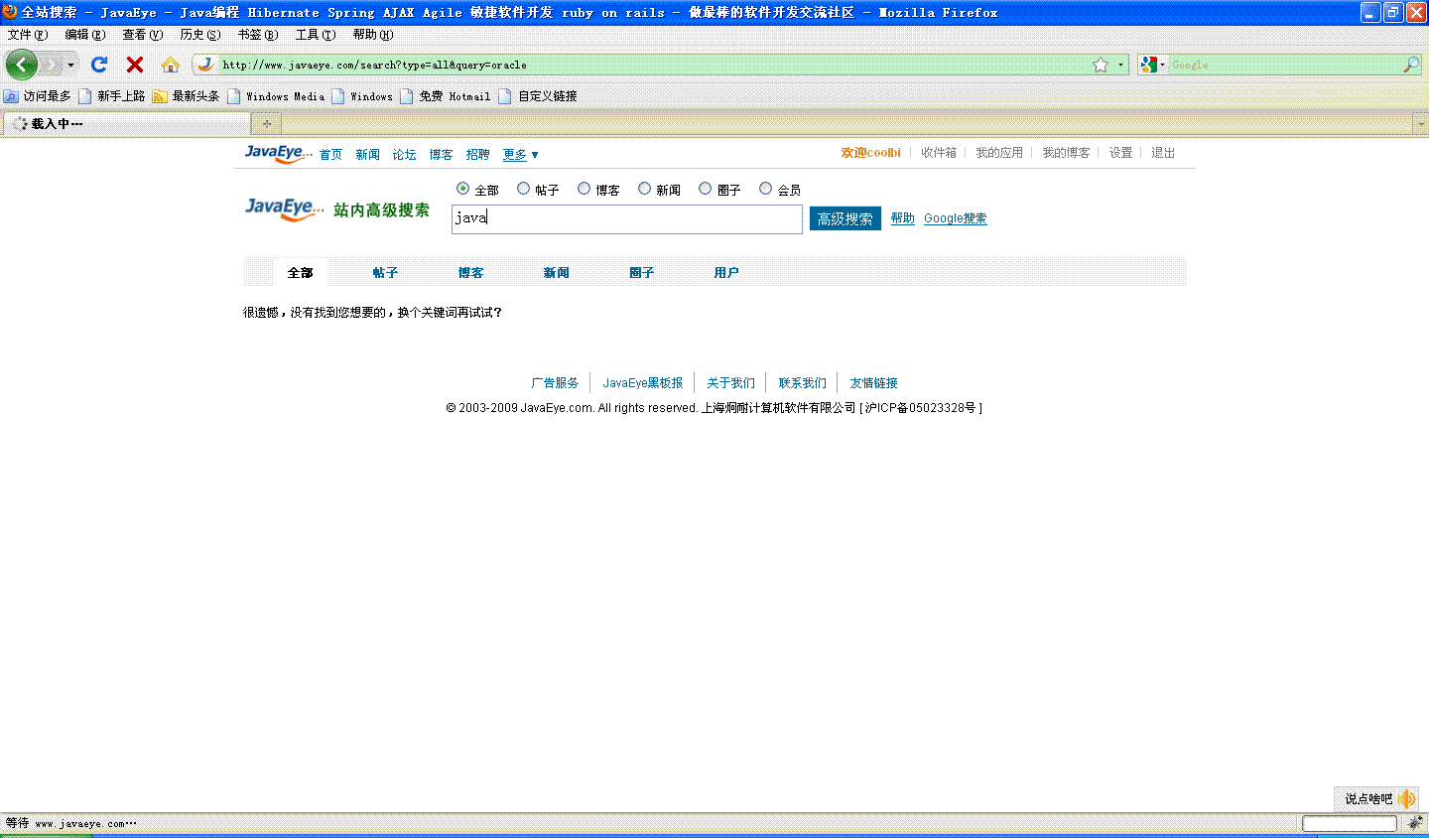Select the 载入中 browser tab
This screenshot has width=1429, height=838.
(127, 124)
